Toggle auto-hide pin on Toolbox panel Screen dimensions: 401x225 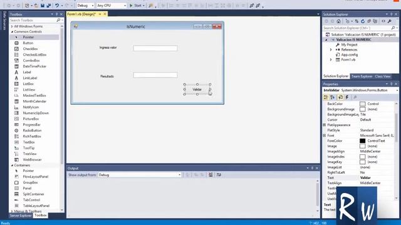point(56,14)
